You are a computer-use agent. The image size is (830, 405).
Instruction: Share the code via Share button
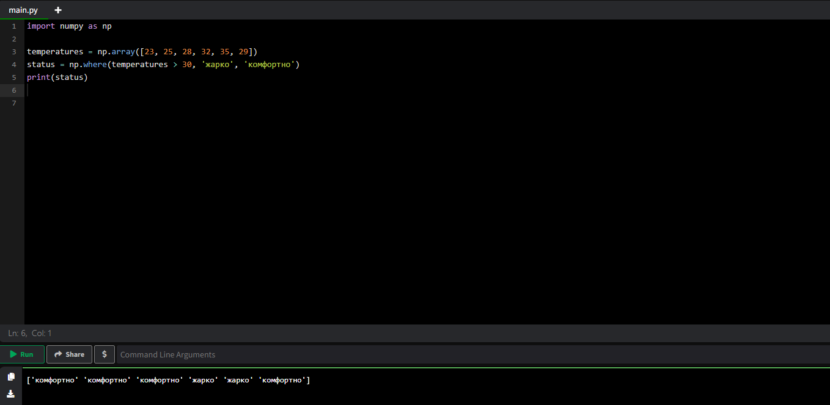click(69, 354)
